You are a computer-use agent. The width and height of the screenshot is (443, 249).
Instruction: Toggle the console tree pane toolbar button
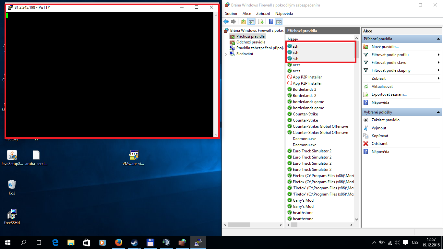[251, 22]
